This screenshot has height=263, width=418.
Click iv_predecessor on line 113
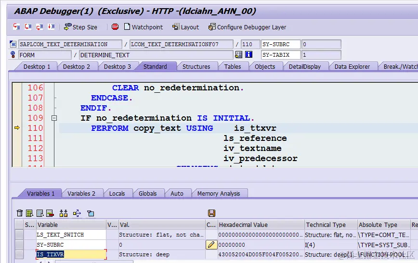pyautogui.click(x=261, y=158)
